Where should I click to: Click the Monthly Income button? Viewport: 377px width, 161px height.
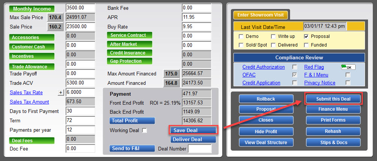click(x=32, y=9)
